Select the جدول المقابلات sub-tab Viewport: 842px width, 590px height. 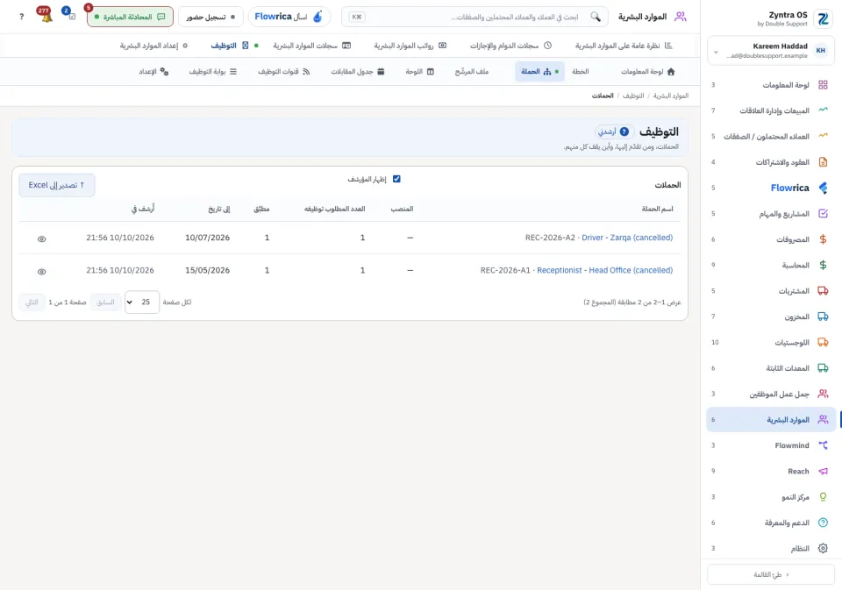357,71
